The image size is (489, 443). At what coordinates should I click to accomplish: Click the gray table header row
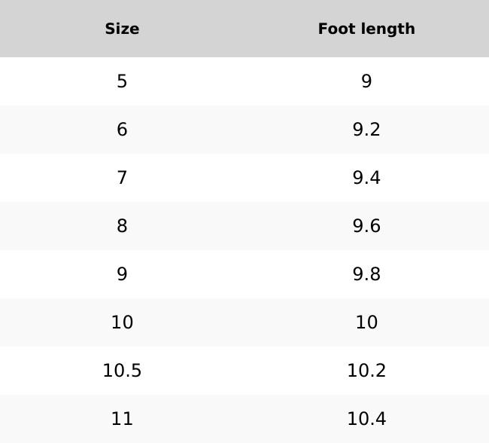click(244, 29)
